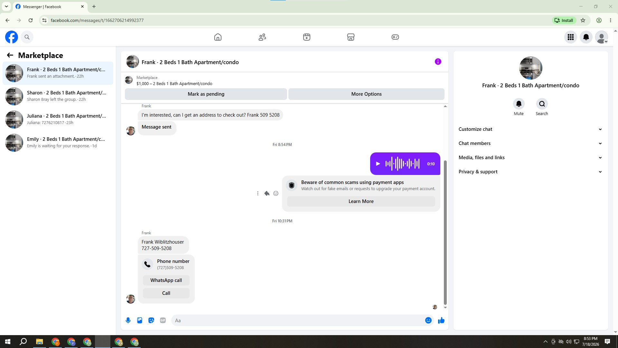Click Mark as pending button
Screen dimensions: 618x348
coord(206,94)
